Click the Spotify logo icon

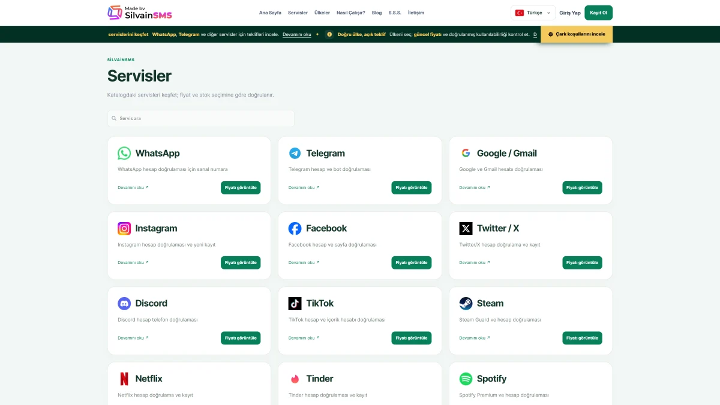466,379
